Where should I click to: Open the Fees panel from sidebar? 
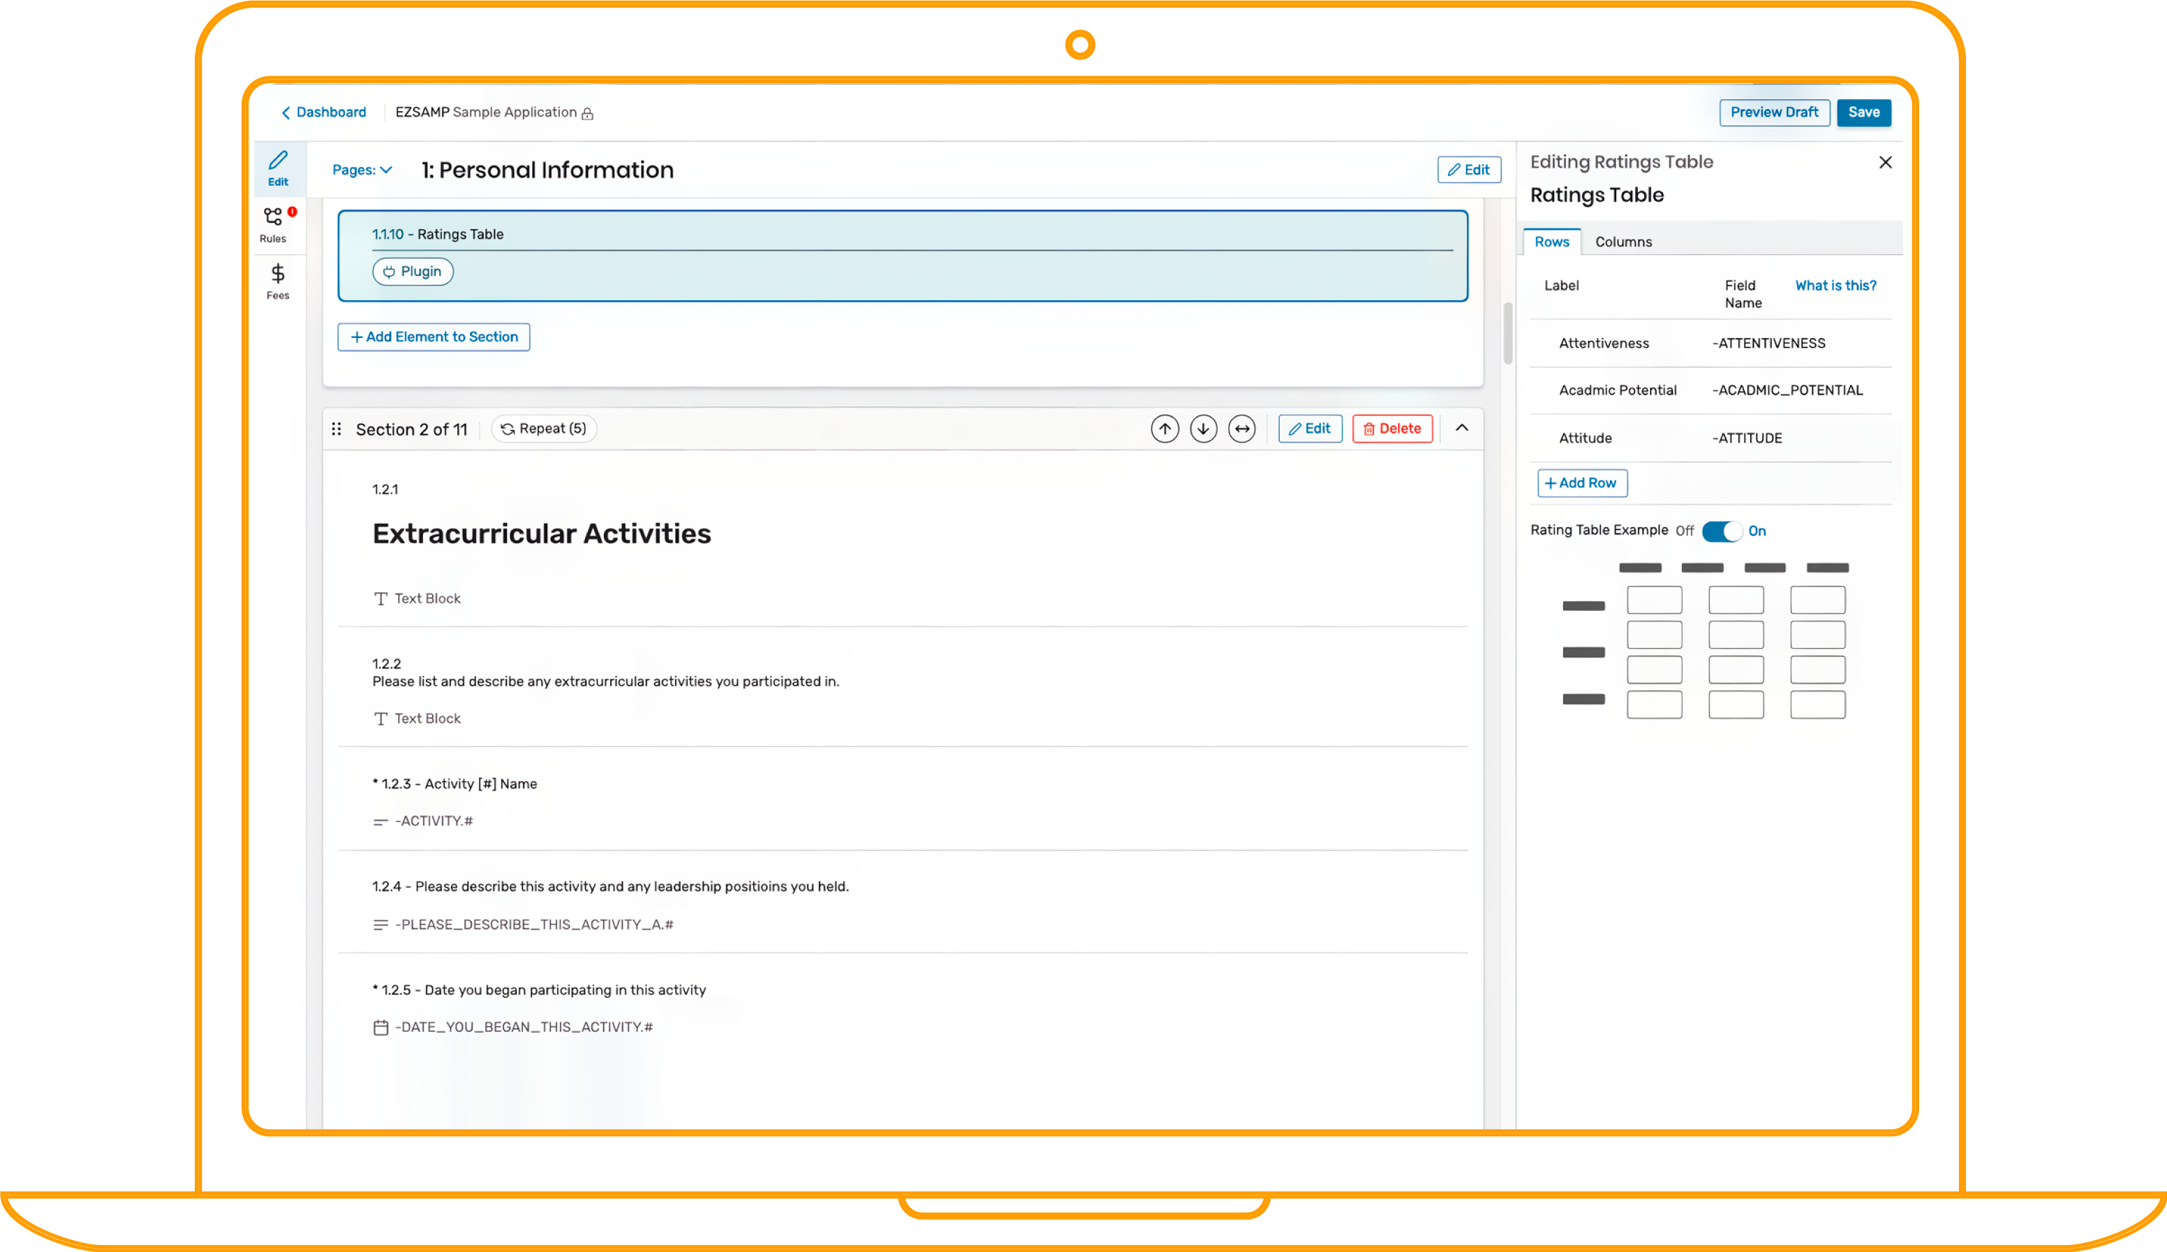click(276, 281)
